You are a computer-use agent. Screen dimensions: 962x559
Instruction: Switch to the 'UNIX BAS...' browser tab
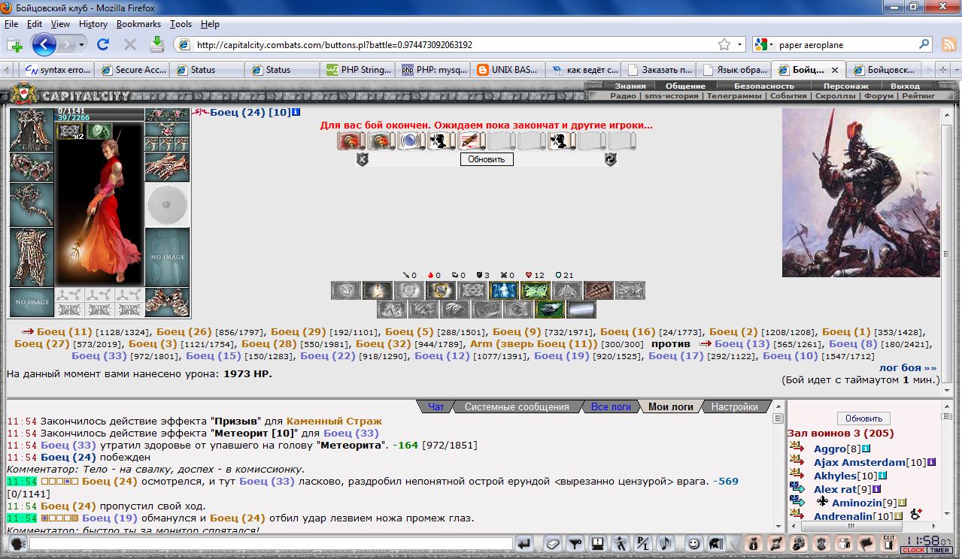tap(508, 70)
